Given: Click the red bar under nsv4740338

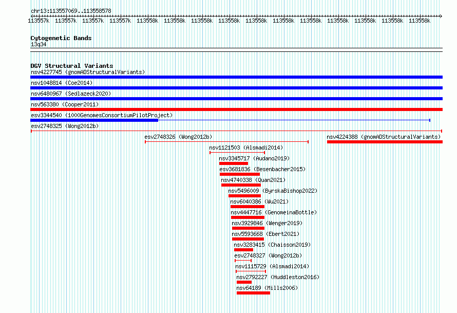Looking at the screenshot, I should [x=241, y=185].
